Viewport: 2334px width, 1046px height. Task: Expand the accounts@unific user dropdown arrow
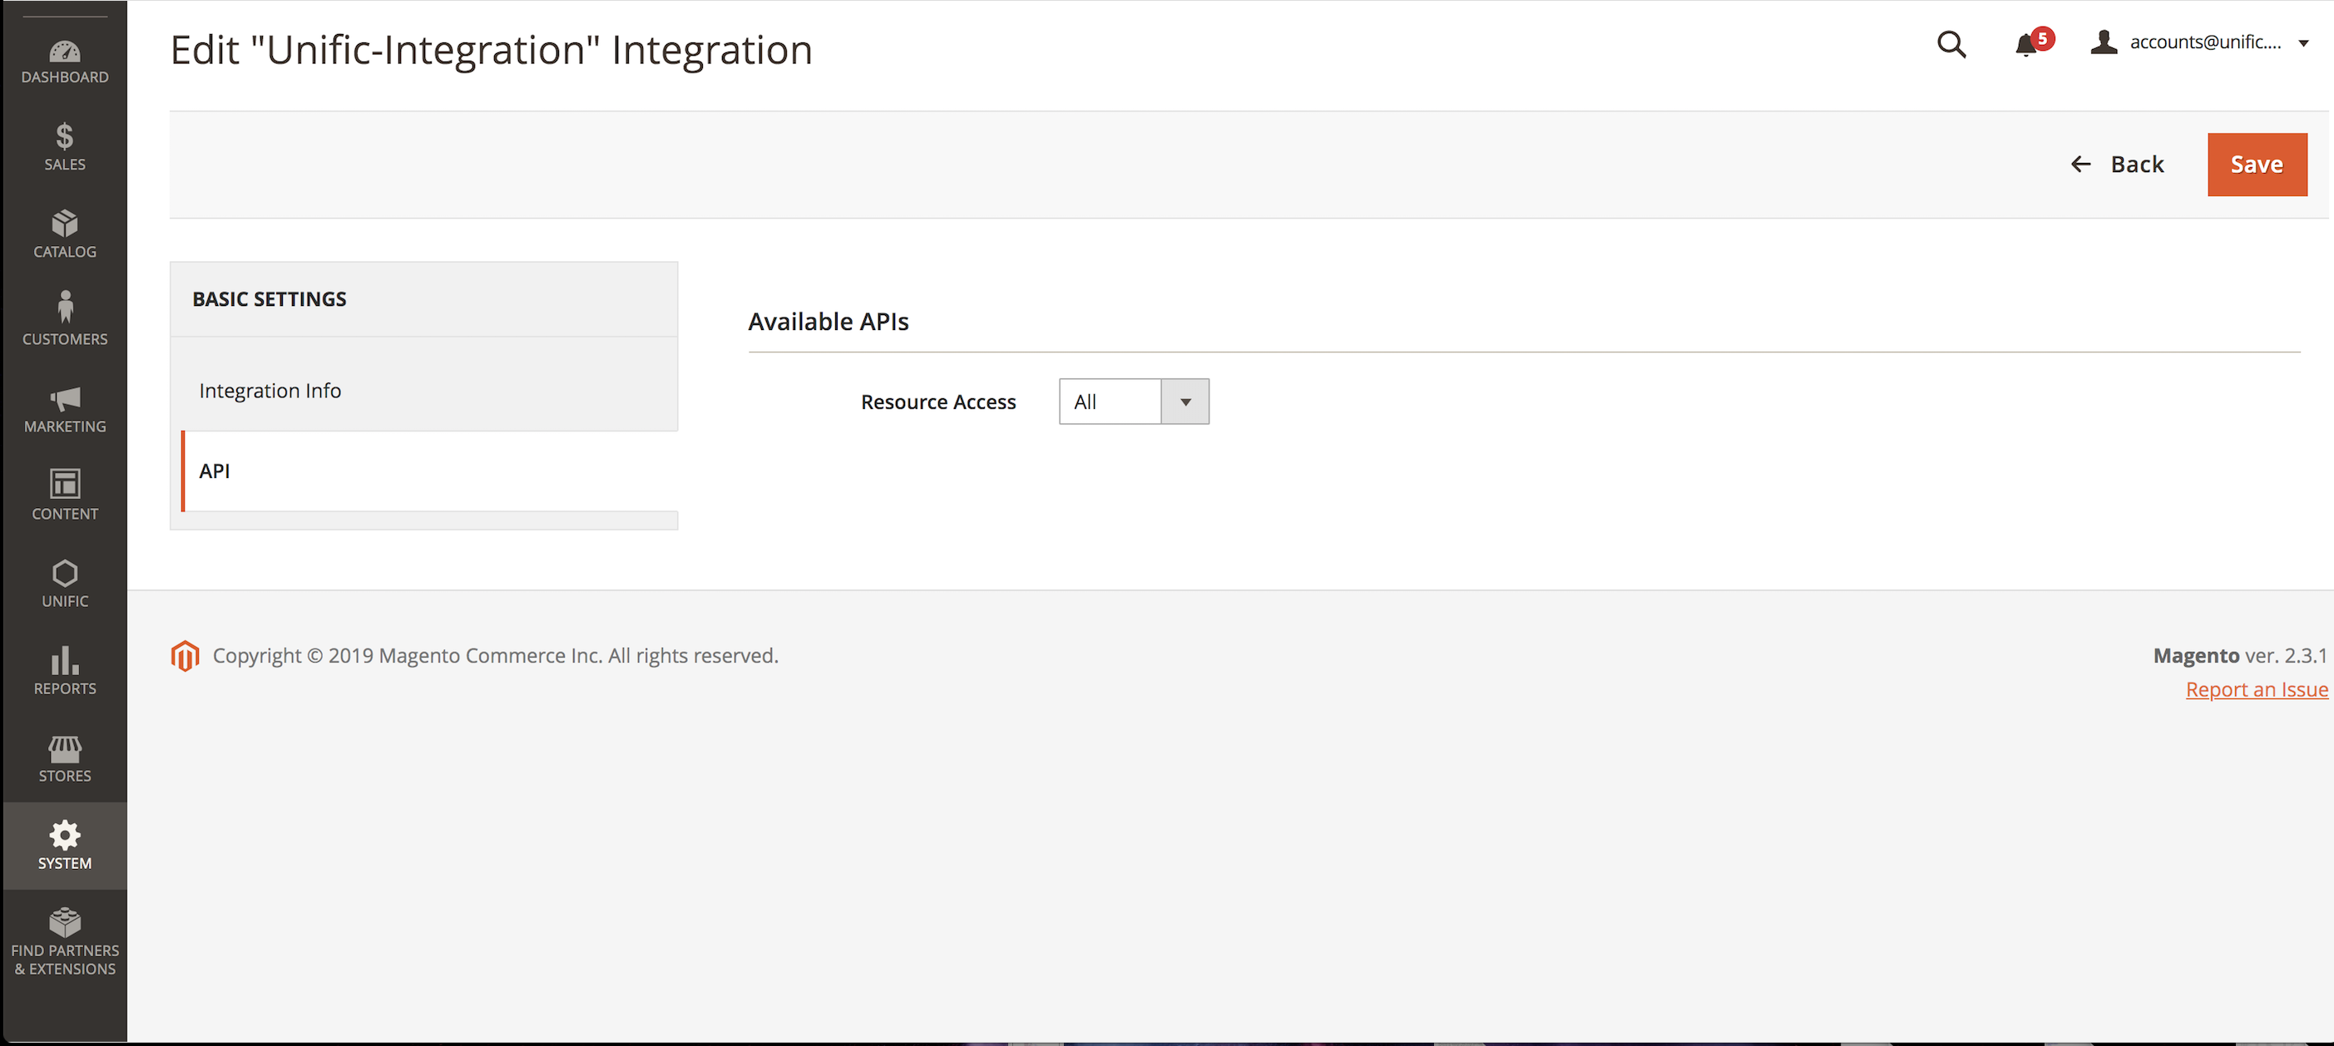[x=2303, y=42]
